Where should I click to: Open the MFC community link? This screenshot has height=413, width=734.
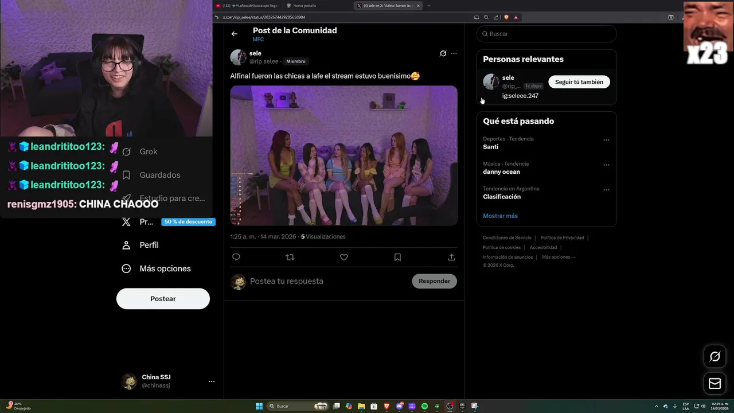coord(258,40)
